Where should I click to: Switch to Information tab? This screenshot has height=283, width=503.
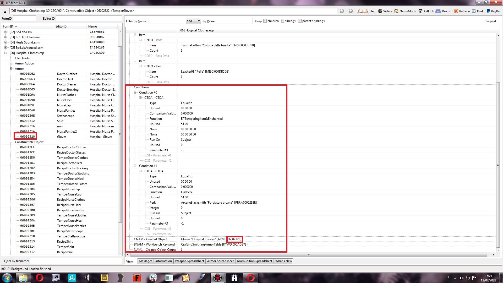point(163,261)
